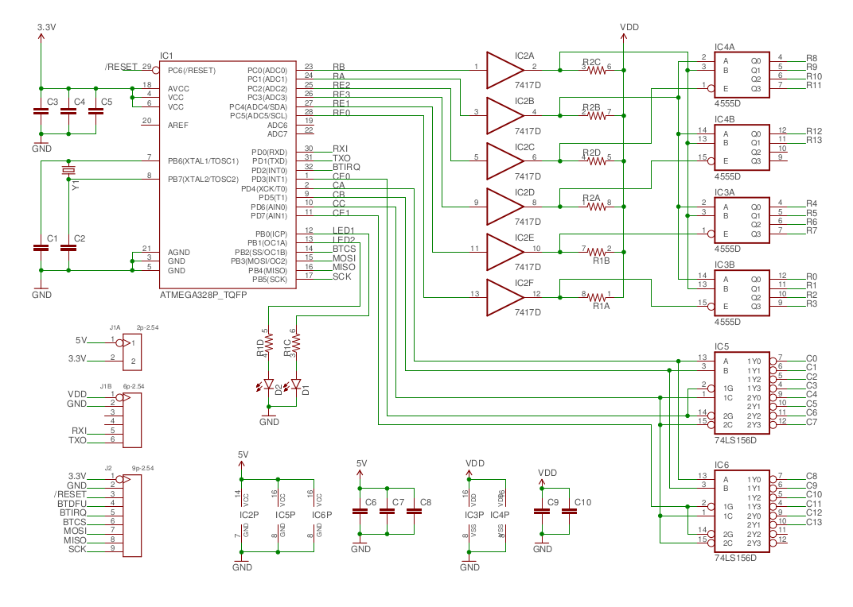
Task: Select the BTIRQ net label on PD2
Action: click(x=346, y=167)
